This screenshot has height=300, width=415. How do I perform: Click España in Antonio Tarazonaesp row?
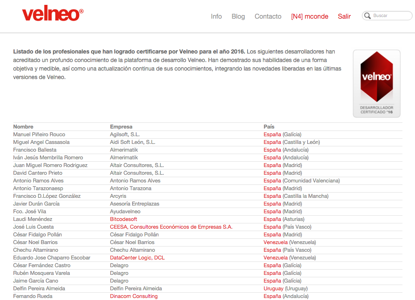272,188
